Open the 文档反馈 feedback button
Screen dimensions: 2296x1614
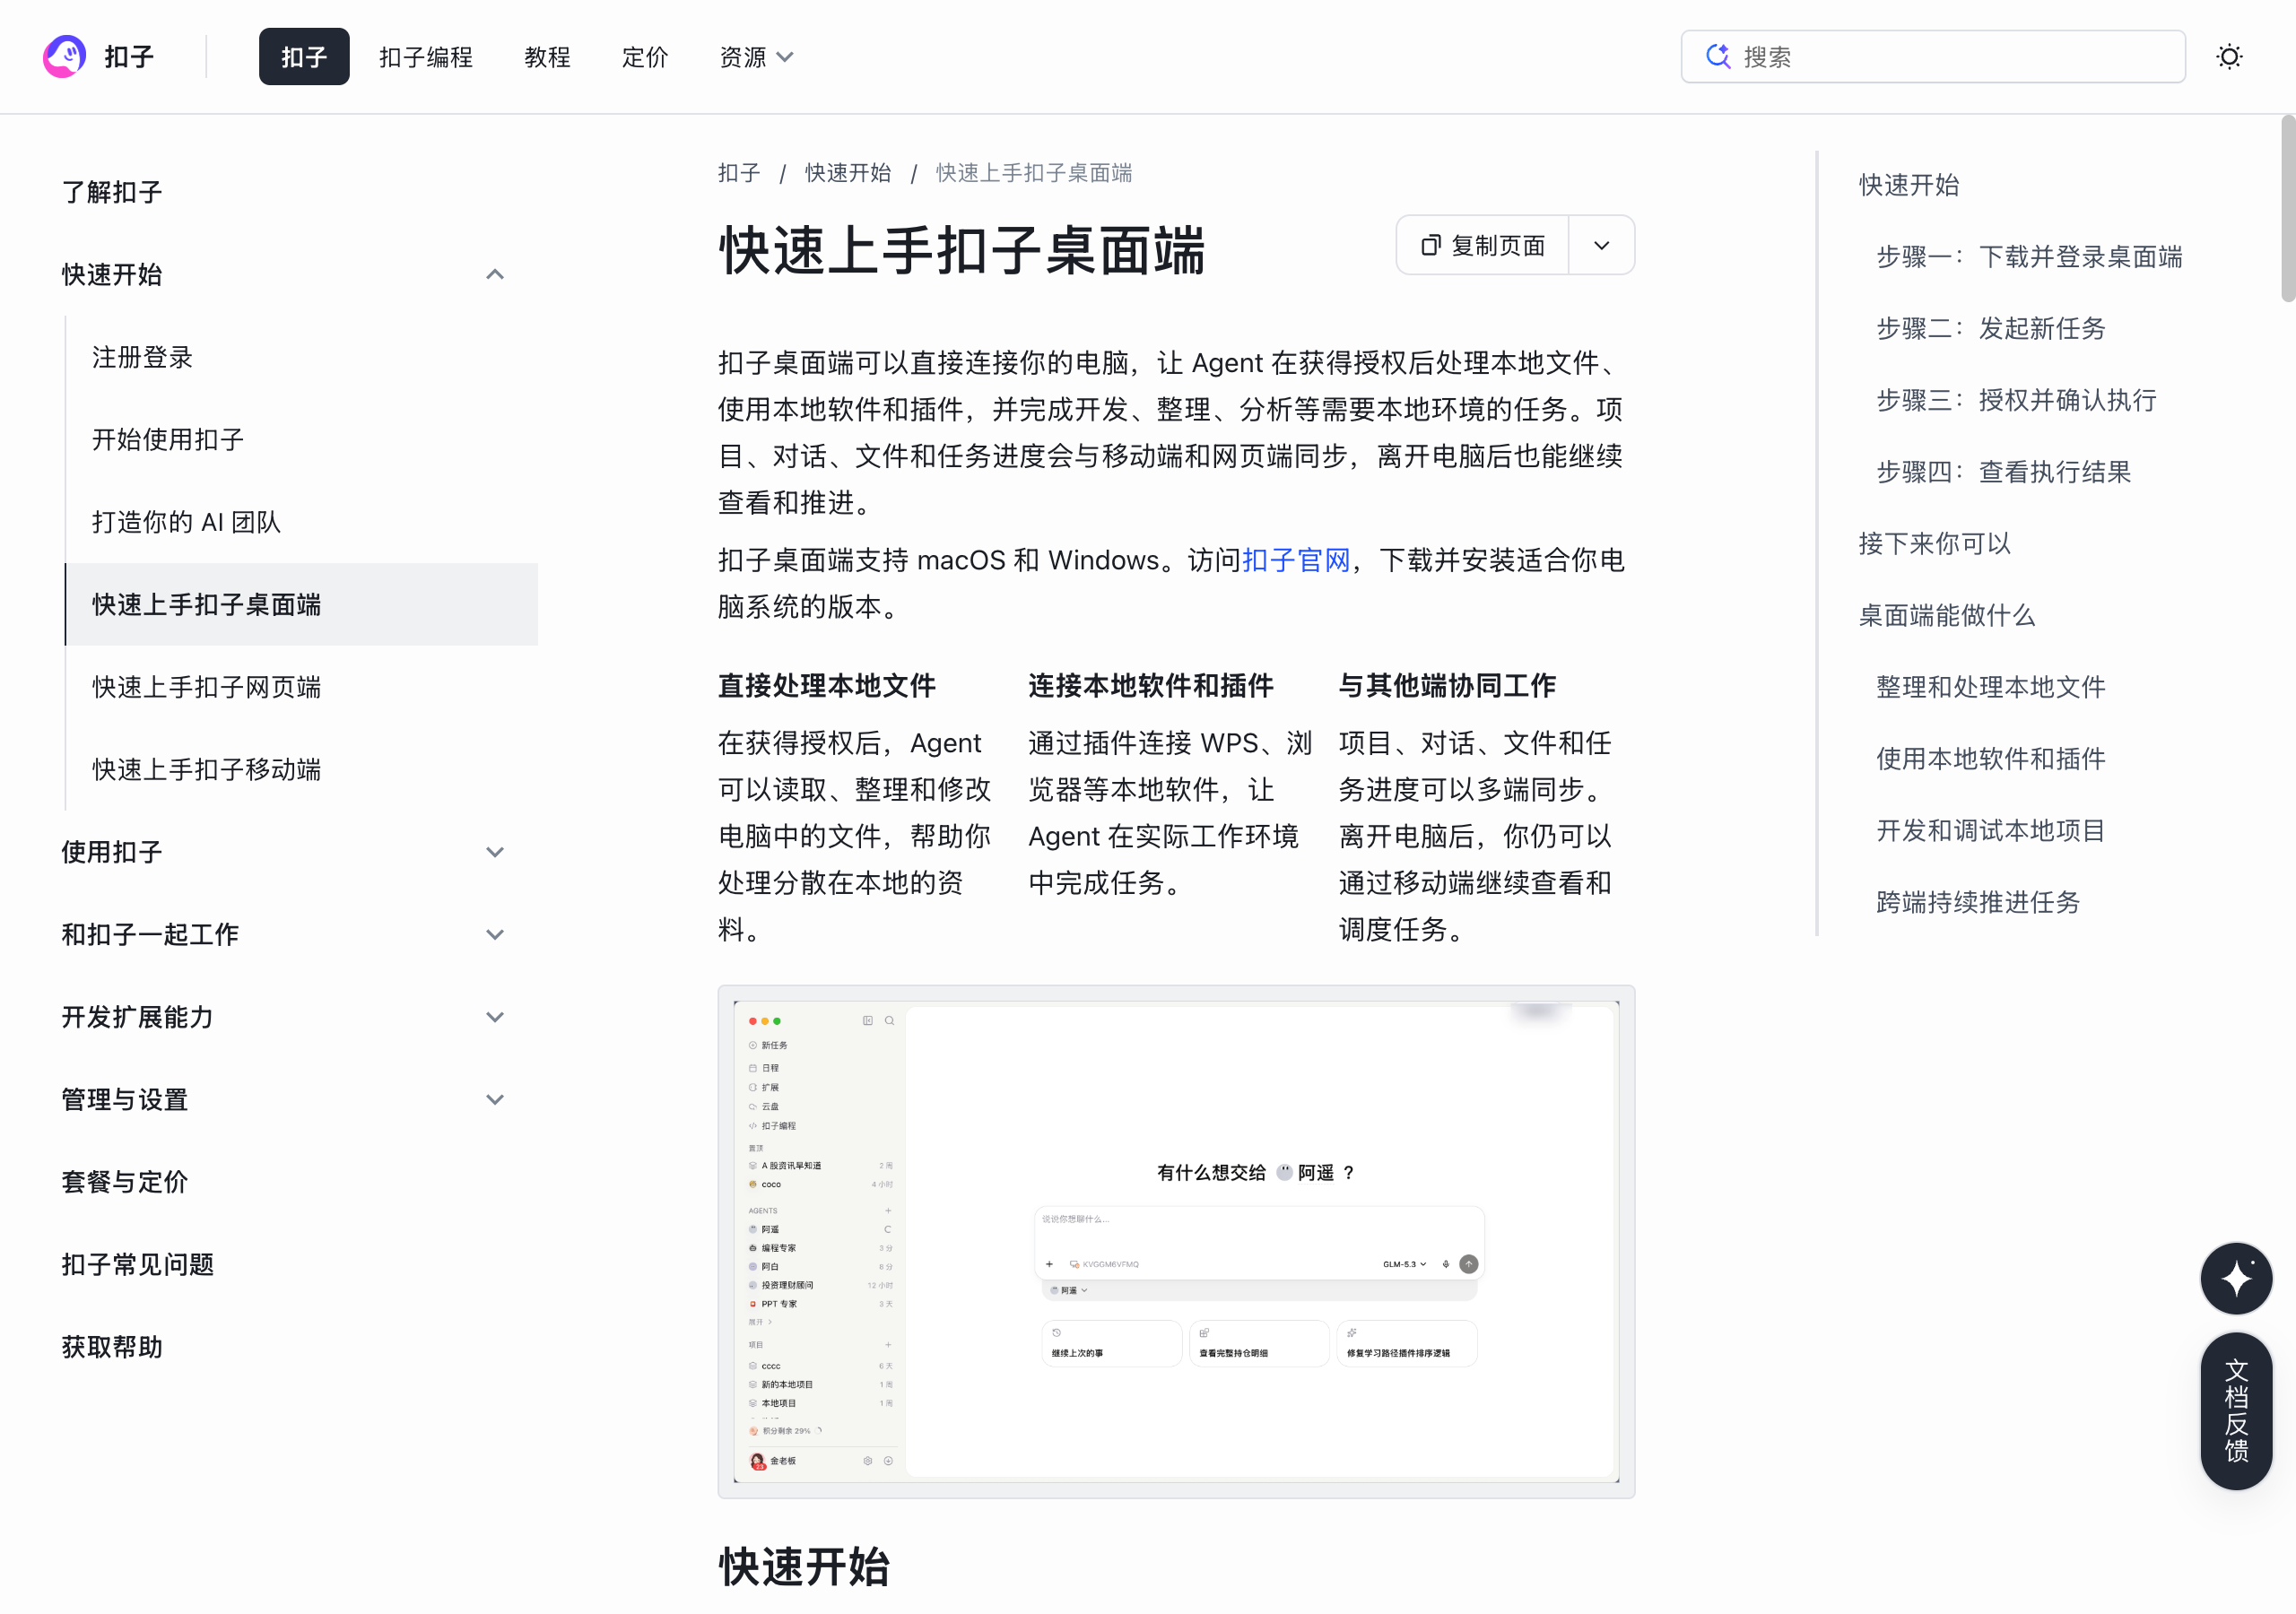tap(2236, 1410)
